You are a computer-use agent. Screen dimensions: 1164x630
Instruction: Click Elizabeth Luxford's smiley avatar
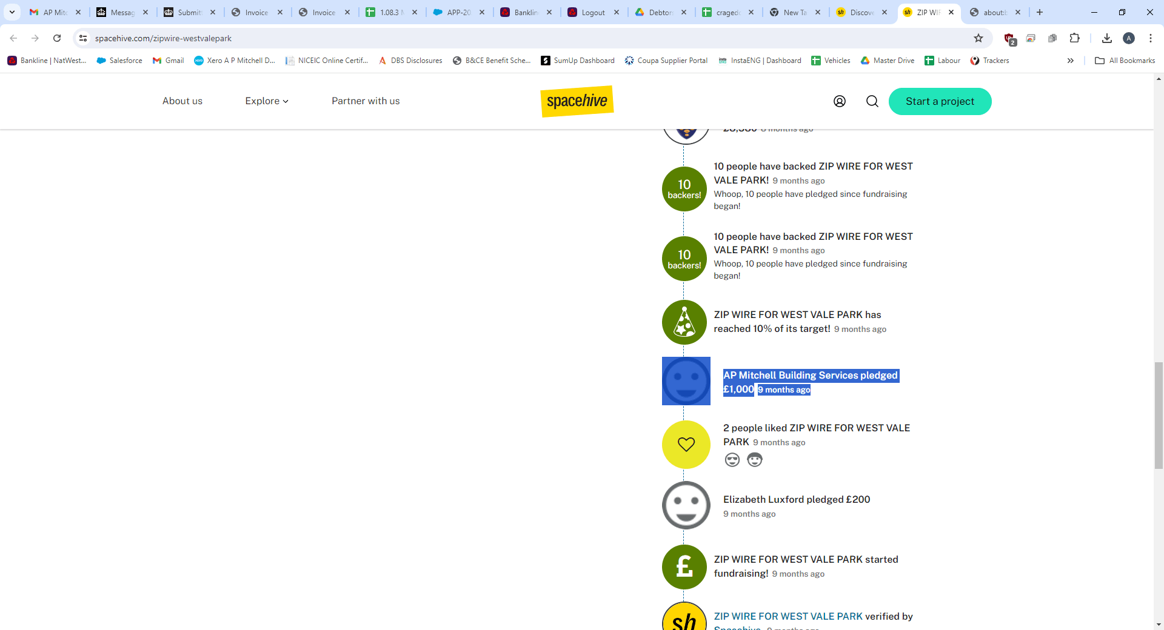tap(686, 505)
